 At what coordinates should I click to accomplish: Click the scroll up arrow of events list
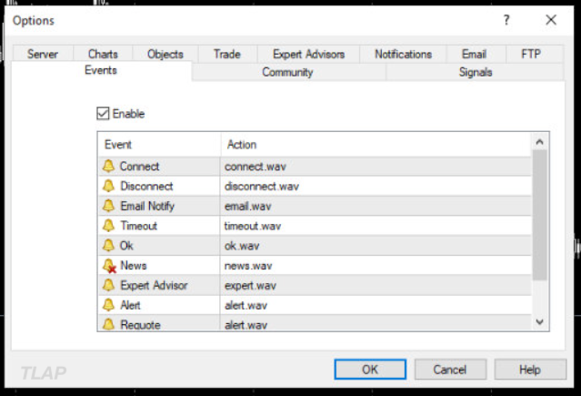(539, 142)
